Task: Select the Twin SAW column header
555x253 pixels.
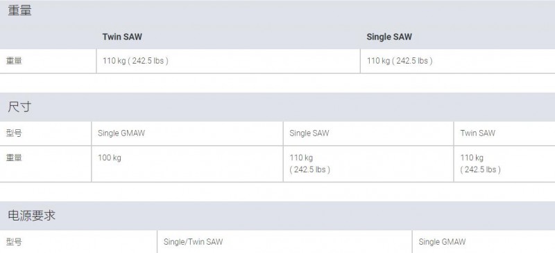Action: [122, 37]
